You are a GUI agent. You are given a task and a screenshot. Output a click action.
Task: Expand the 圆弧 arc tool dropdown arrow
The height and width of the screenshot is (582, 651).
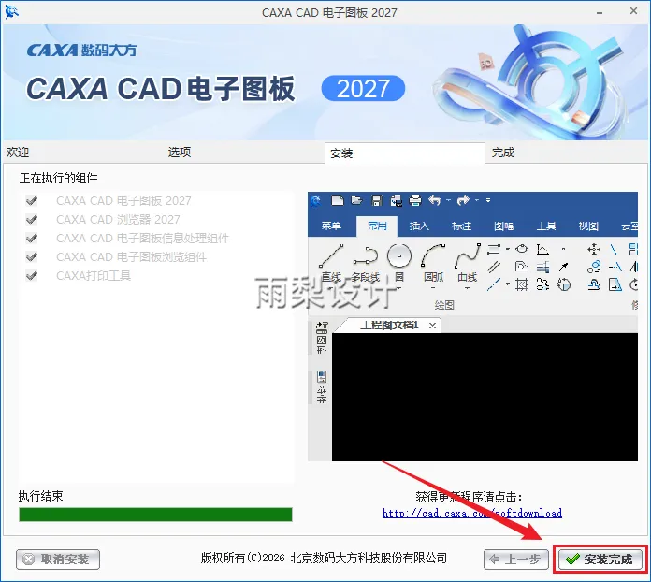point(433,288)
